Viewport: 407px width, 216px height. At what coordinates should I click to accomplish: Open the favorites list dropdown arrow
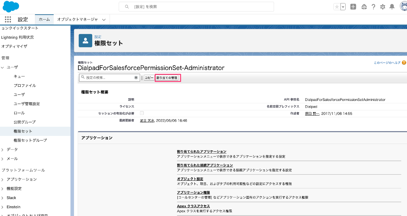[x=343, y=7]
